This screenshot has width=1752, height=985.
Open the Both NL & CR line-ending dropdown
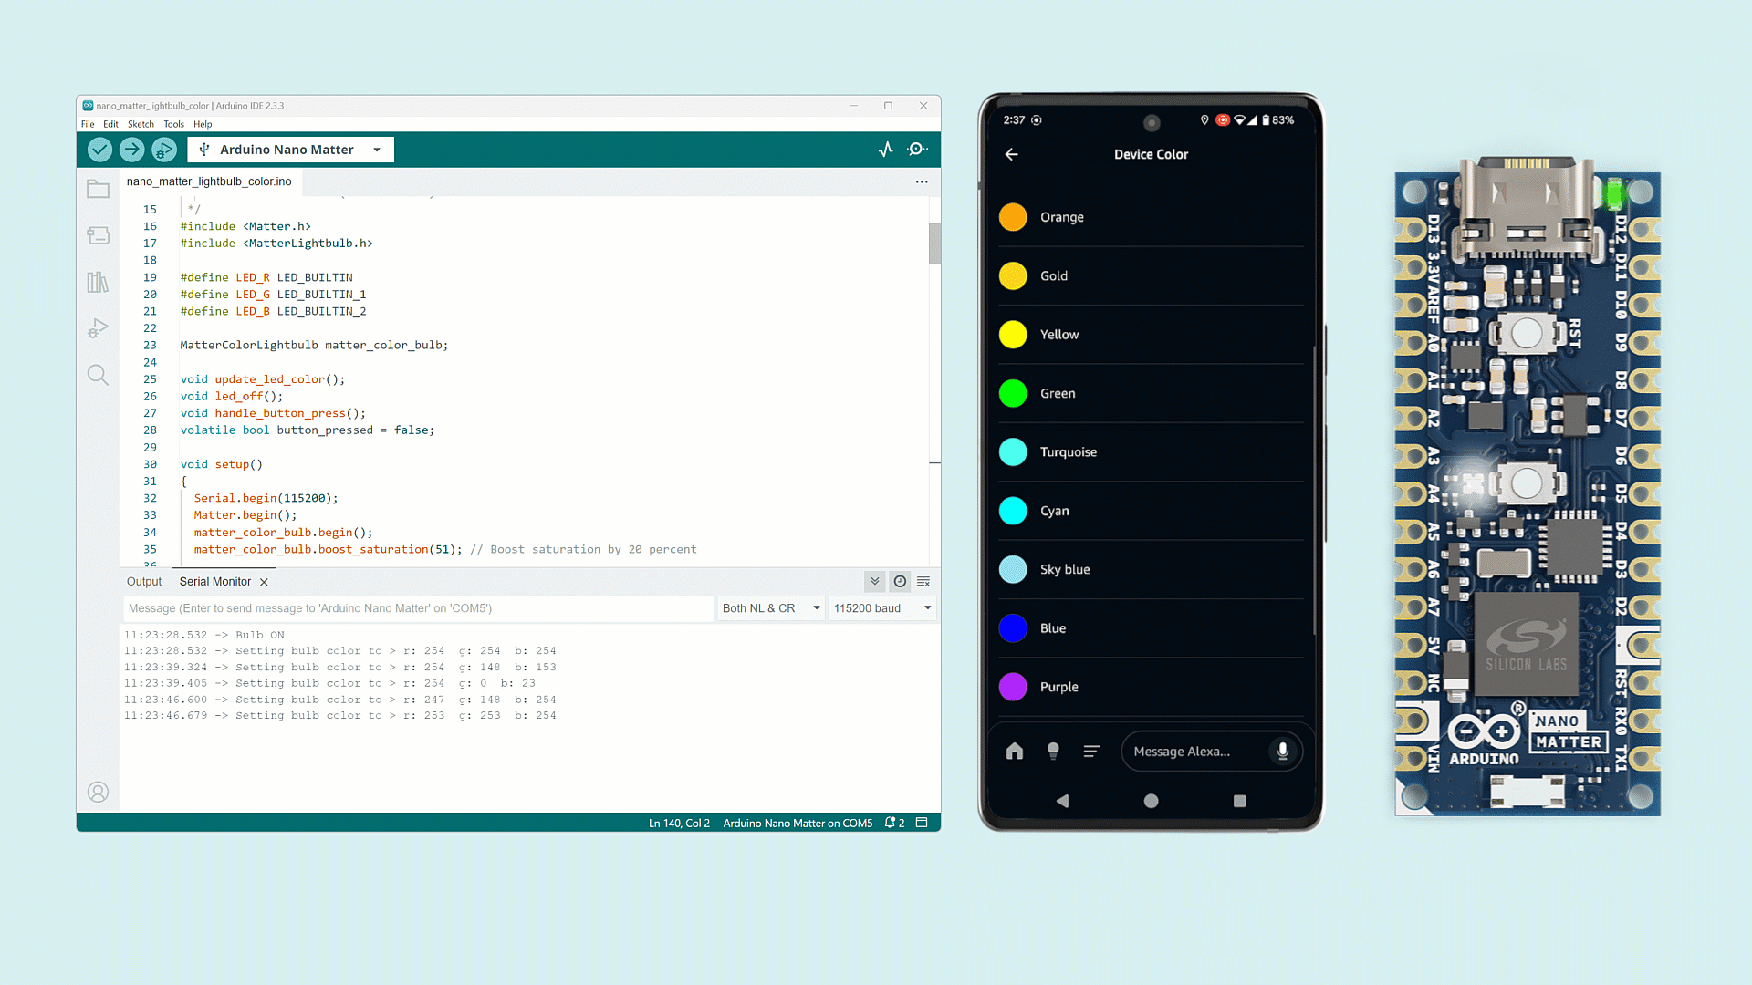click(771, 608)
